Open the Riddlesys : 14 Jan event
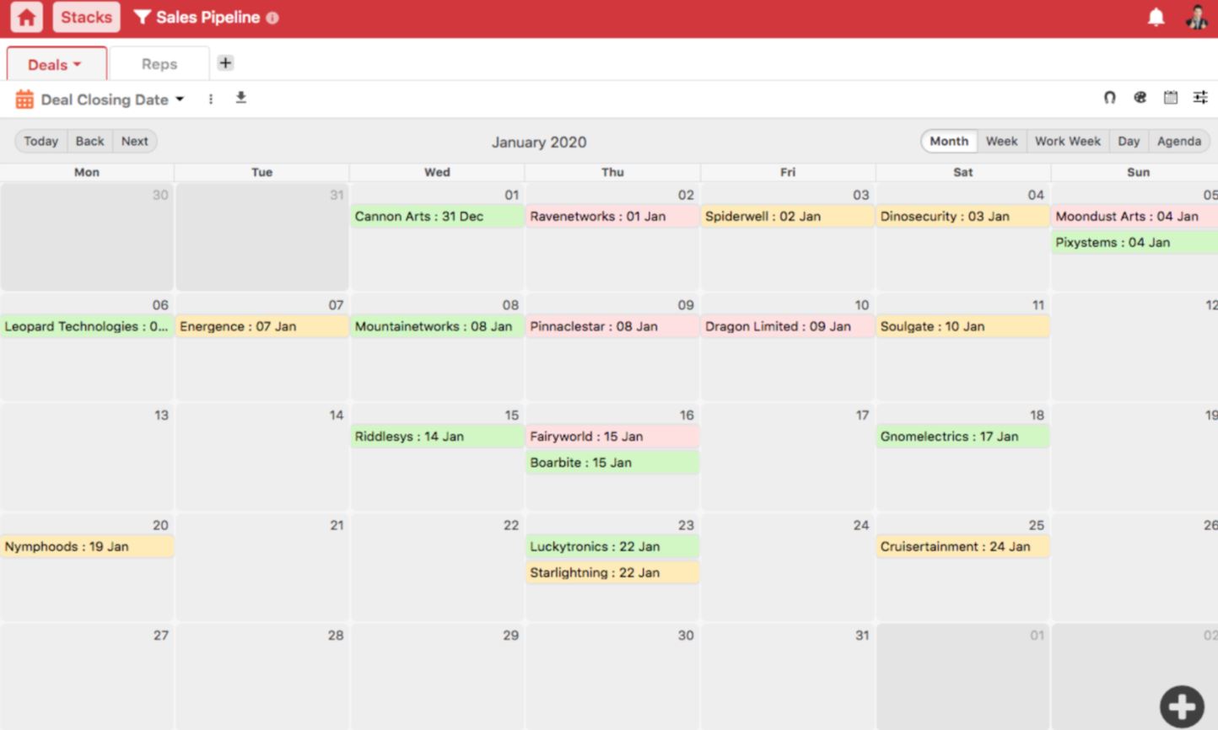The height and width of the screenshot is (730, 1218). (437, 437)
